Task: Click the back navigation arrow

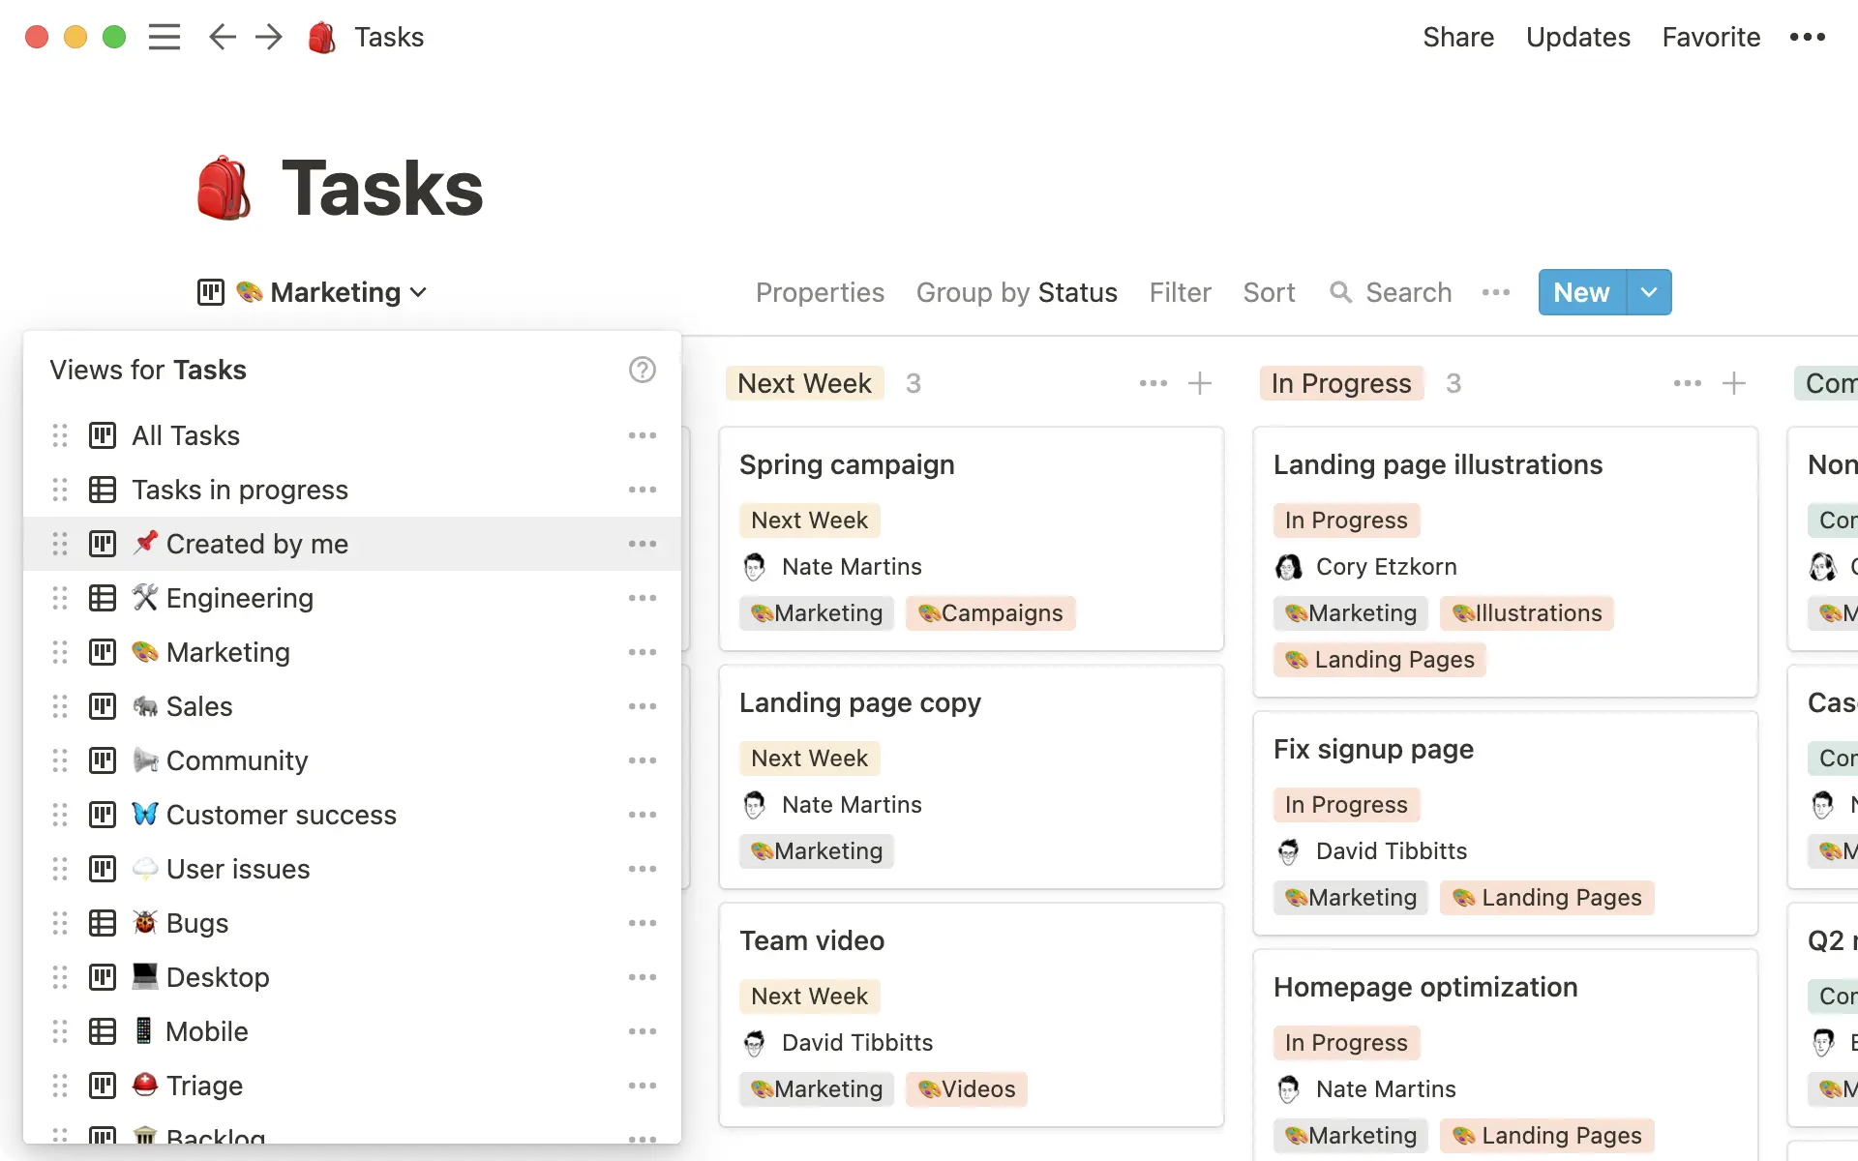Action: 222,37
